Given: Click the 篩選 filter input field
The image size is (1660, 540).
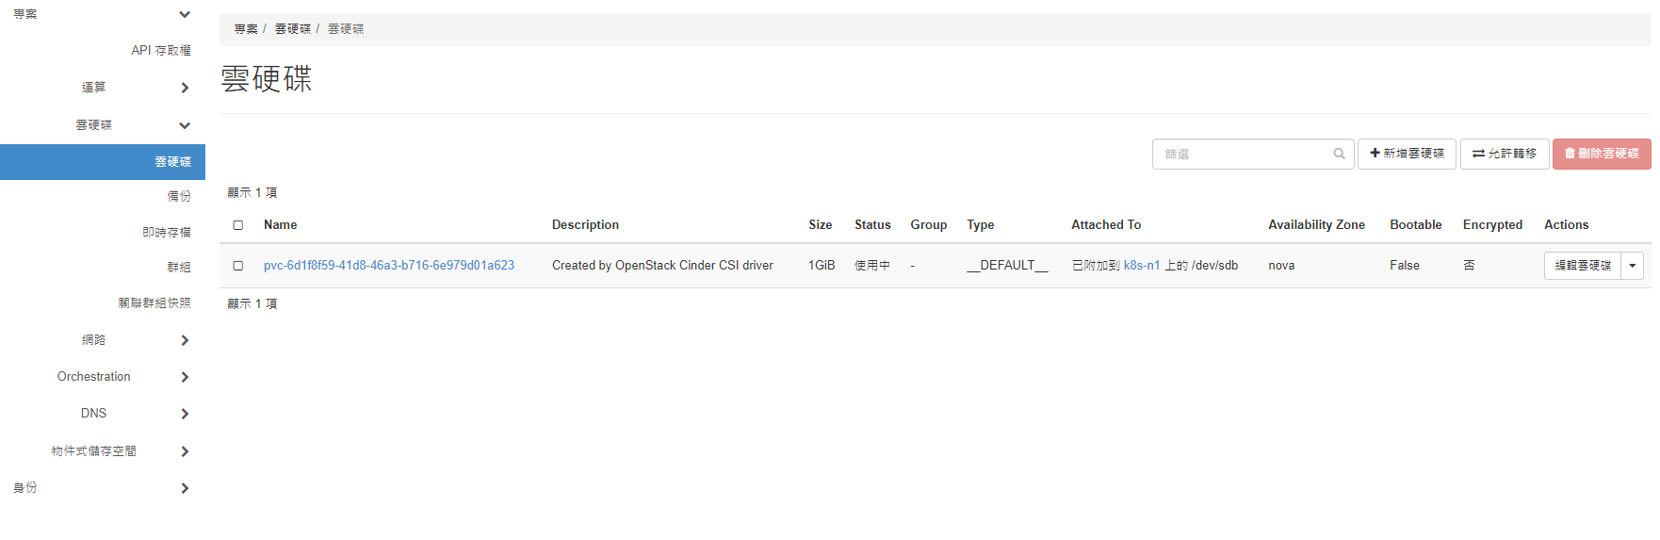Looking at the screenshot, I should (x=1244, y=154).
